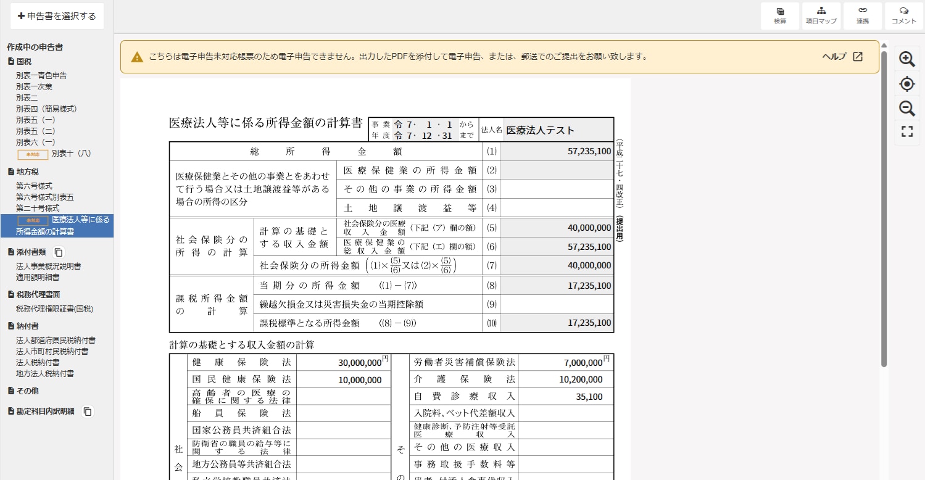Select 第六号様式 in sidebar
Image resolution: width=925 pixels, height=480 pixels.
tap(34, 186)
